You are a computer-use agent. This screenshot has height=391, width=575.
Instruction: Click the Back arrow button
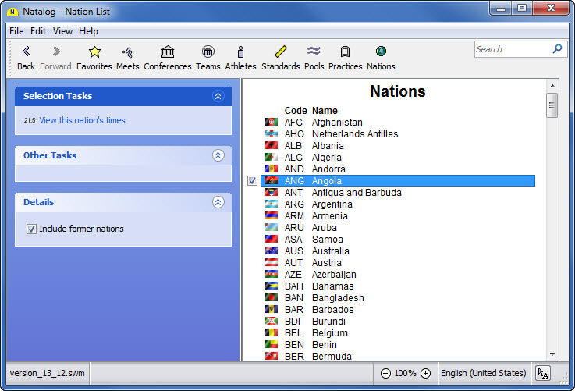pos(26,52)
